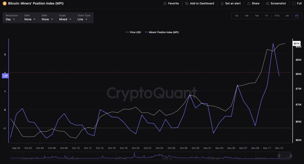Open the Screenshot capture tool
This screenshot has height=164, width=304.
click(268, 3)
